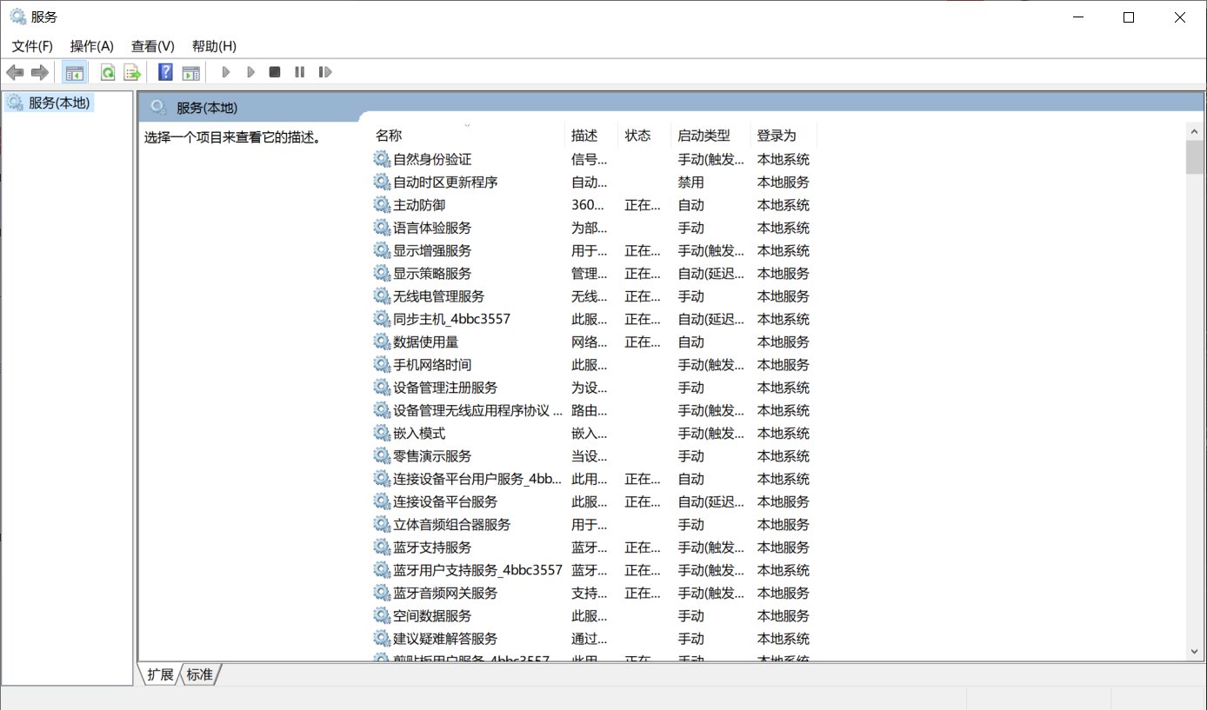The image size is (1207, 710).
Task: Click the vertical scrollbar thumb
Action: coord(1195,157)
